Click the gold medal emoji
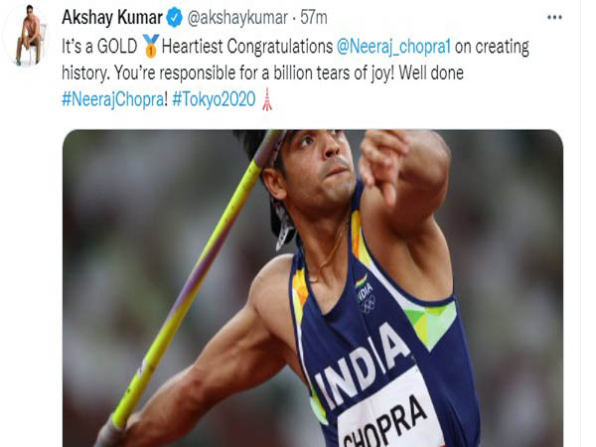This screenshot has height=447, width=596. (151, 46)
